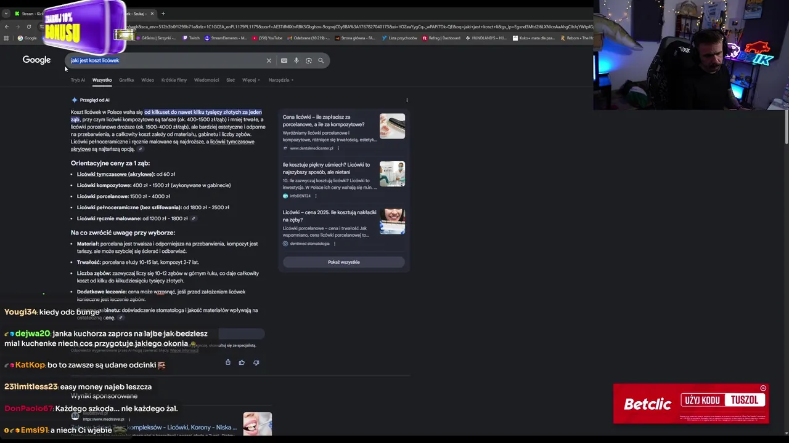Reload the current page
The width and height of the screenshot is (789, 443).
coord(28,26)
